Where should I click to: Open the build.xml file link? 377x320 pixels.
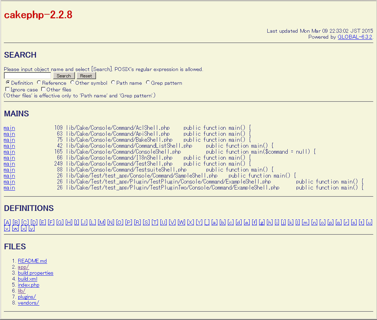coord(28,279)
